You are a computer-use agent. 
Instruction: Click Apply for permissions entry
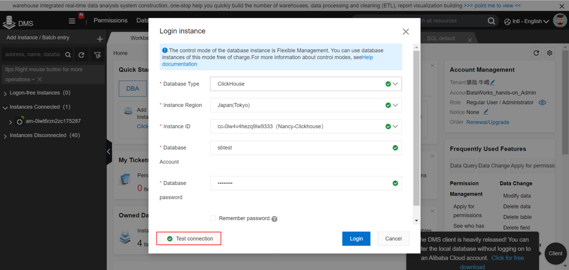(468, 211)
